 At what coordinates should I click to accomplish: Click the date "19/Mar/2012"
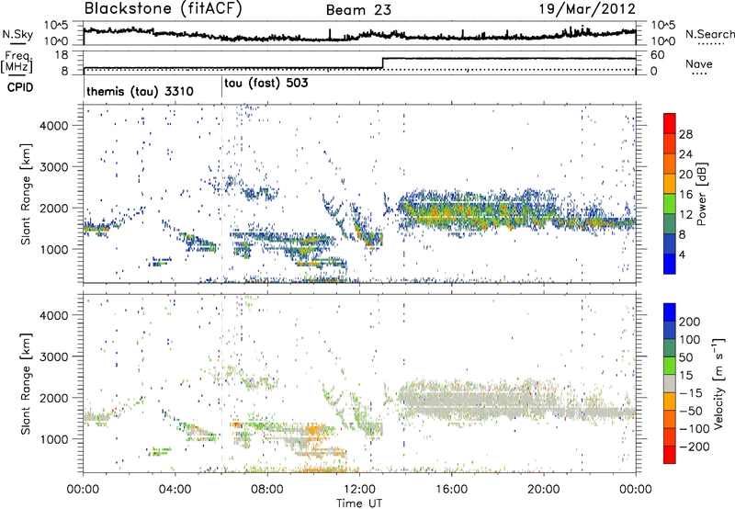tap(587, 9)
